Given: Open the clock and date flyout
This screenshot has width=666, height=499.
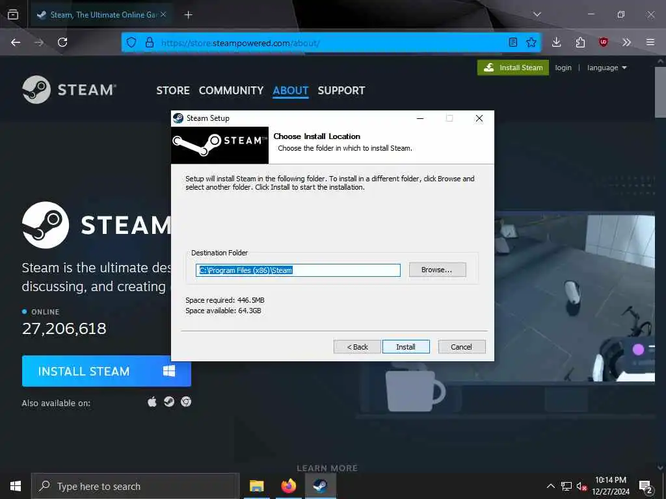Looking at the screenshot, I should tap(611, 486).
